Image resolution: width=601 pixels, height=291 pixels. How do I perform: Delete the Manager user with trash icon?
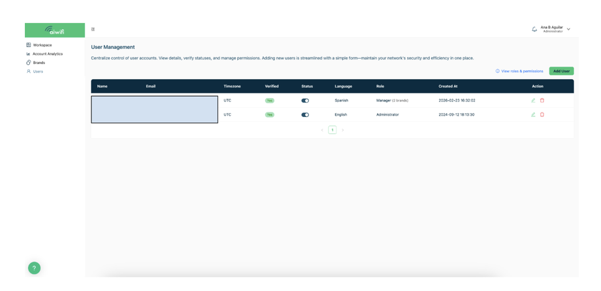542,101
